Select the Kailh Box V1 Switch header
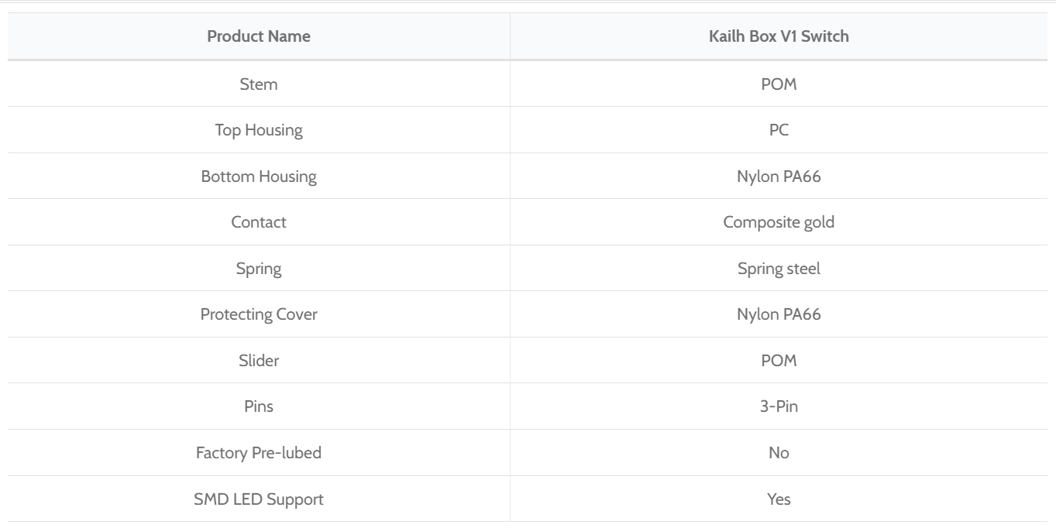 [x=779, y=36]
